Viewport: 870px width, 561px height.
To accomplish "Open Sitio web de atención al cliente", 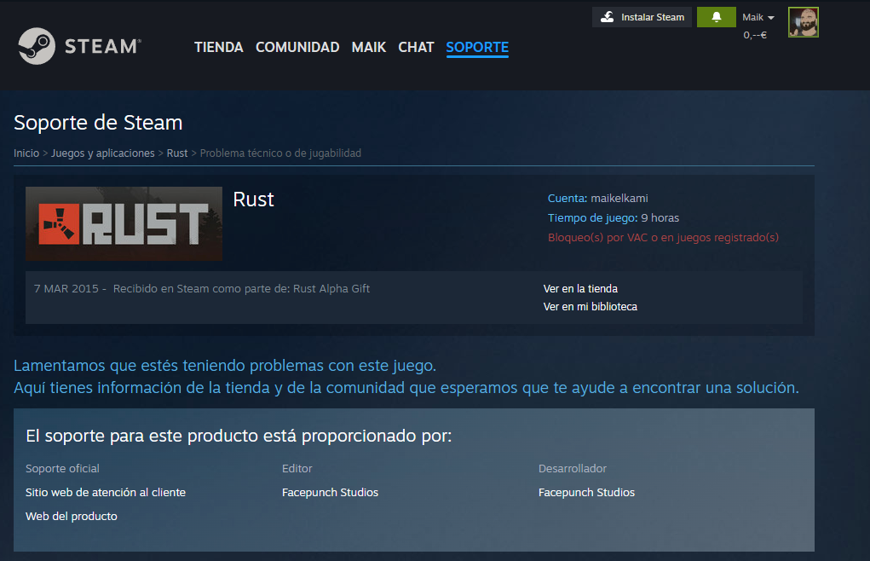I will click(106, 492).
